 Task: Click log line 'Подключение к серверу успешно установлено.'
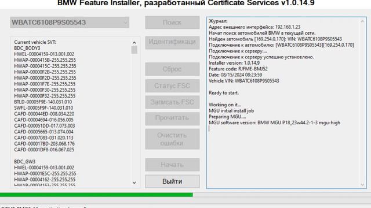(x=261, y=57)
